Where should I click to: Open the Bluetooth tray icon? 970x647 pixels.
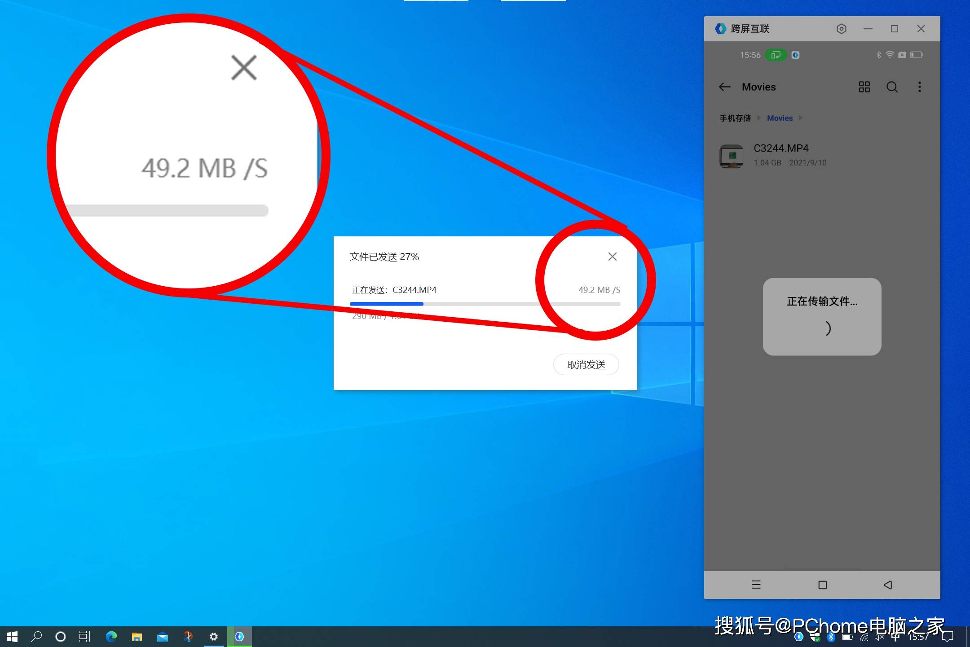point(831,637)
